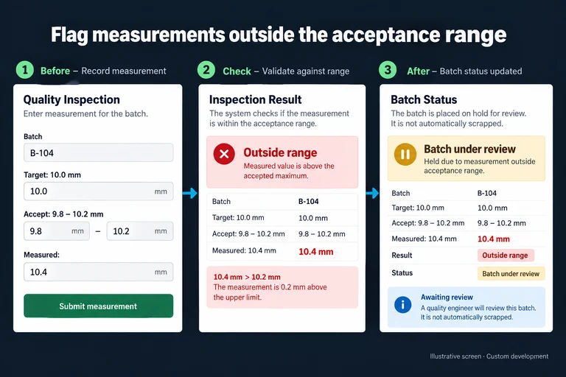Click the Submit measurement button
The width and height of the screenshot is (566, 377).
[98, 306]
